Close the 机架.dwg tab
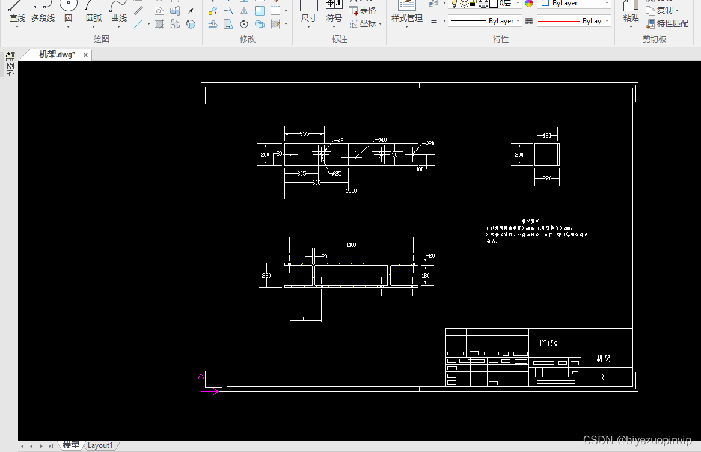Screen dimensions: 701x452 pyautogui.click(x=85, y=55)
